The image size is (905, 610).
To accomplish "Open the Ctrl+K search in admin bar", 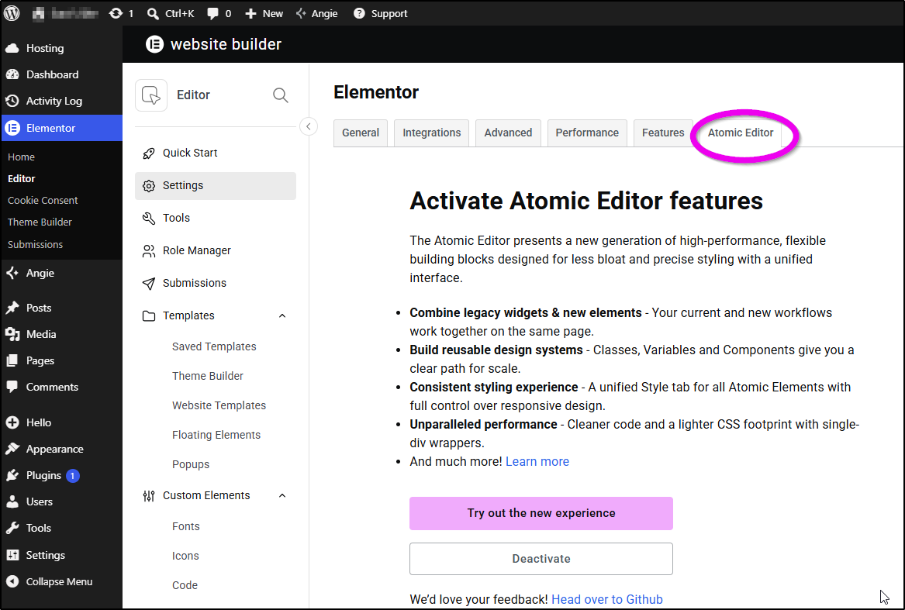I will tap(171, 13).
